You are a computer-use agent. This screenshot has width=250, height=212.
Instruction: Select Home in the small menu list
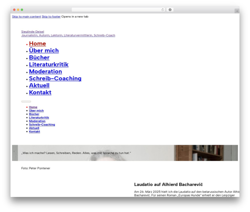(33, 107)
